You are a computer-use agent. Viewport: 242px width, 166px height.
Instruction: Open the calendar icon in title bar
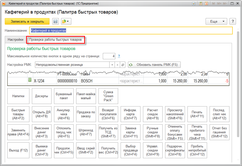pyautogui.click(x=206, y=4)
